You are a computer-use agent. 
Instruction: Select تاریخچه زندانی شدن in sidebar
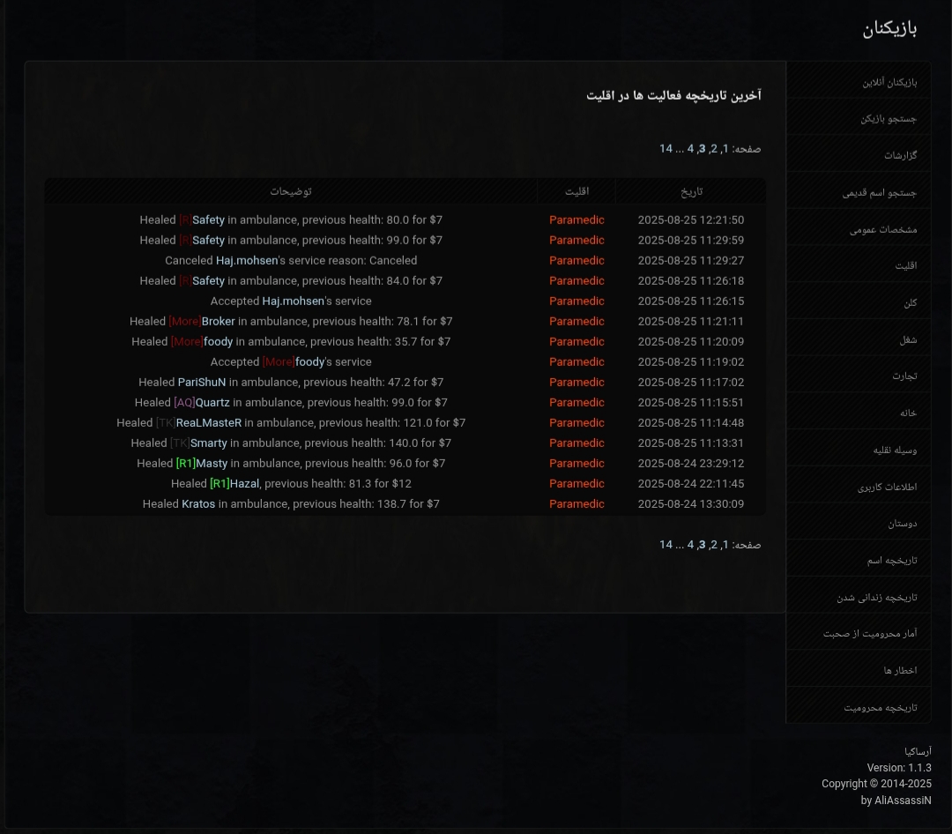[x=859, y=597]
